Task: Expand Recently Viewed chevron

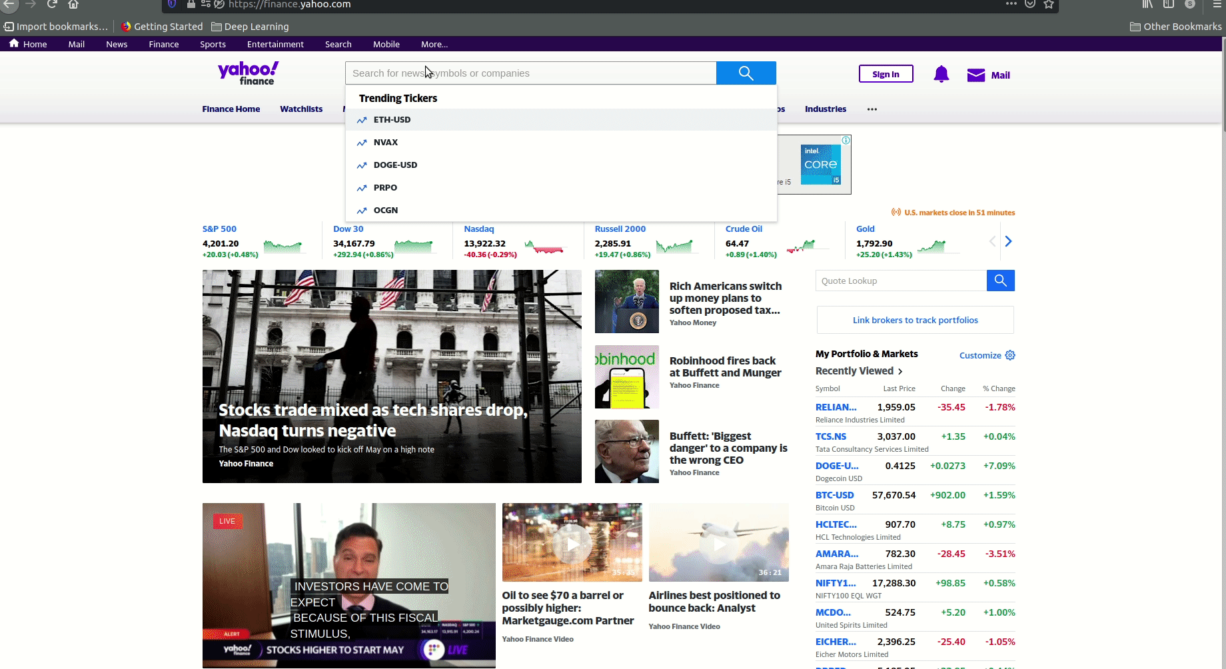Action: click(900, 372)
